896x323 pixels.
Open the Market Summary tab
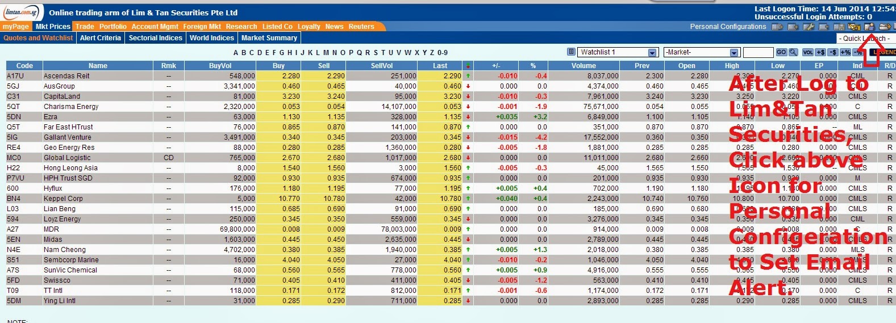tap(269, 38)
